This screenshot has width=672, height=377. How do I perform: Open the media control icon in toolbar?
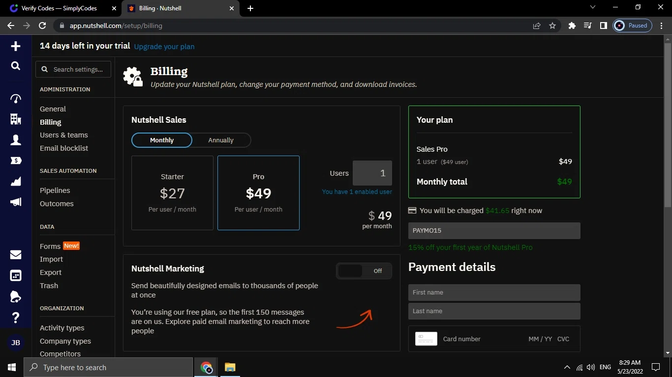coord(588,26)
